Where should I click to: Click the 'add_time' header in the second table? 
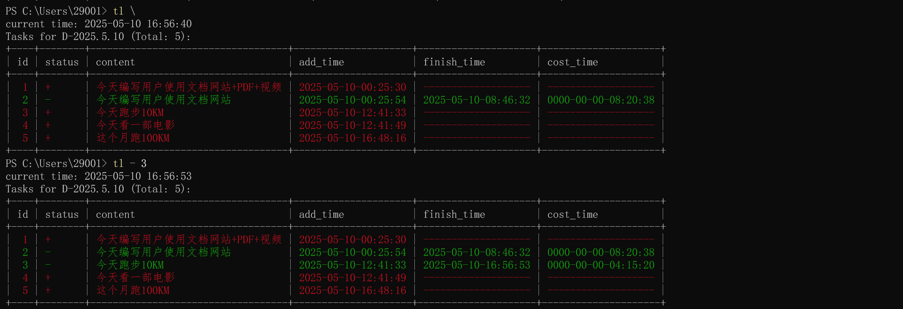pos(321,214)
